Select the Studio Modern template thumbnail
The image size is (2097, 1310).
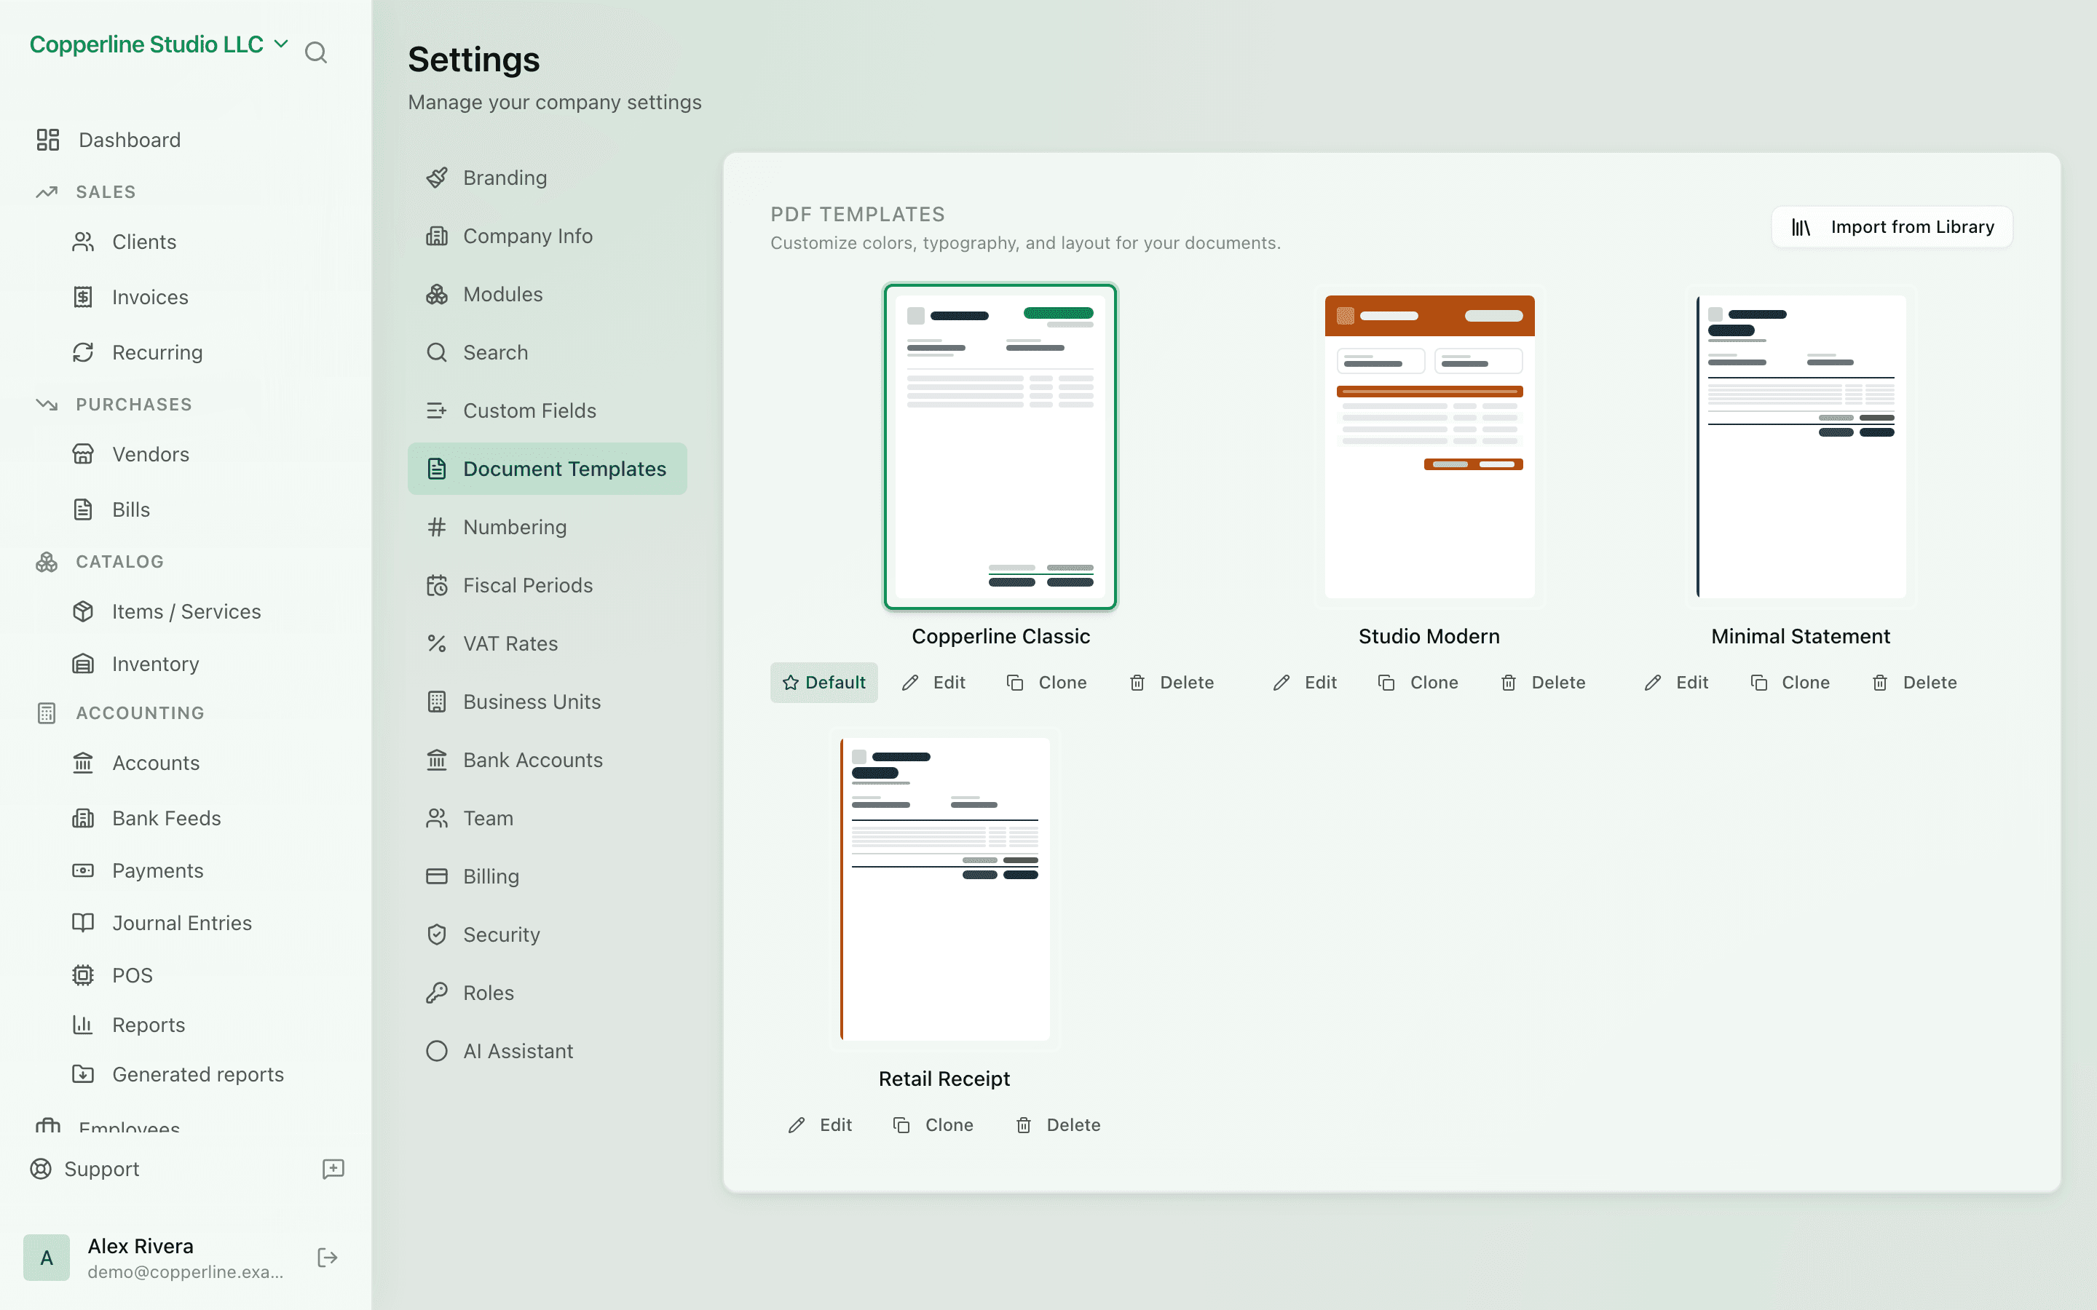(x=1429, y=446)
